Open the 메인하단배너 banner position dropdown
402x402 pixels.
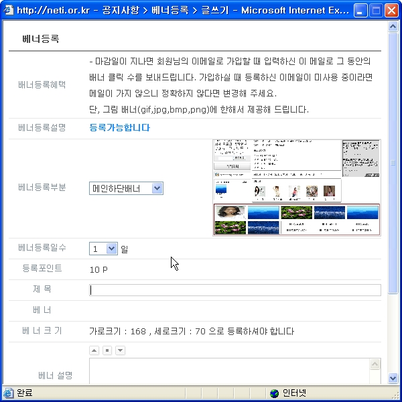(x=126, y=188)
